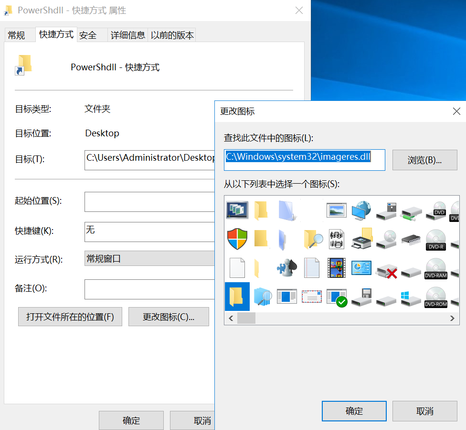Select the film strip video icon

coord(337,268)
